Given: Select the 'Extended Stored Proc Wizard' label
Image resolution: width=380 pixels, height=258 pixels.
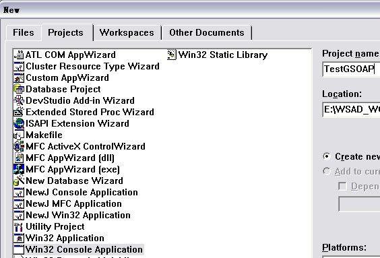Looking at the screenshot, I should (90, 112).
